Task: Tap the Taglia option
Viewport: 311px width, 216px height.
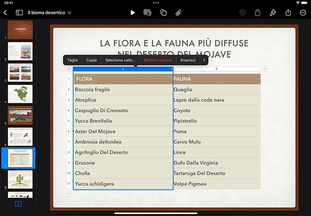Action: point(72,60)
